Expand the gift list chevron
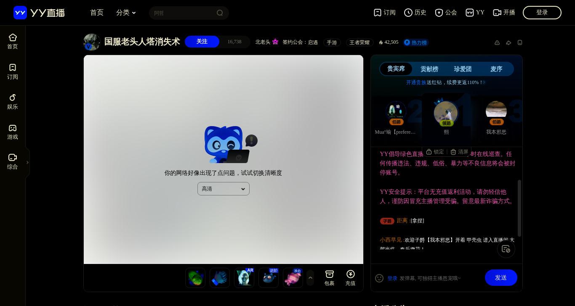Screen dimensions: 575x306 [310, 278]
